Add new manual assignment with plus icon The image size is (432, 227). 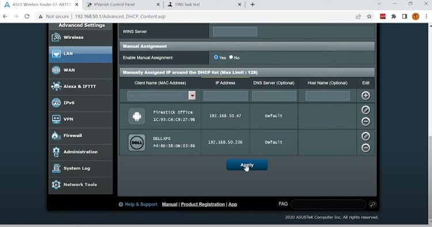(366, 96)
